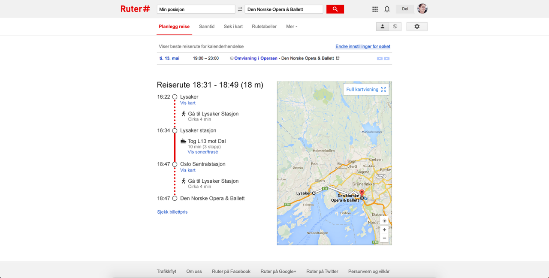The image size is (549, 278).
Task: Click 'Om oss' footer link
Action: point(194,272)
